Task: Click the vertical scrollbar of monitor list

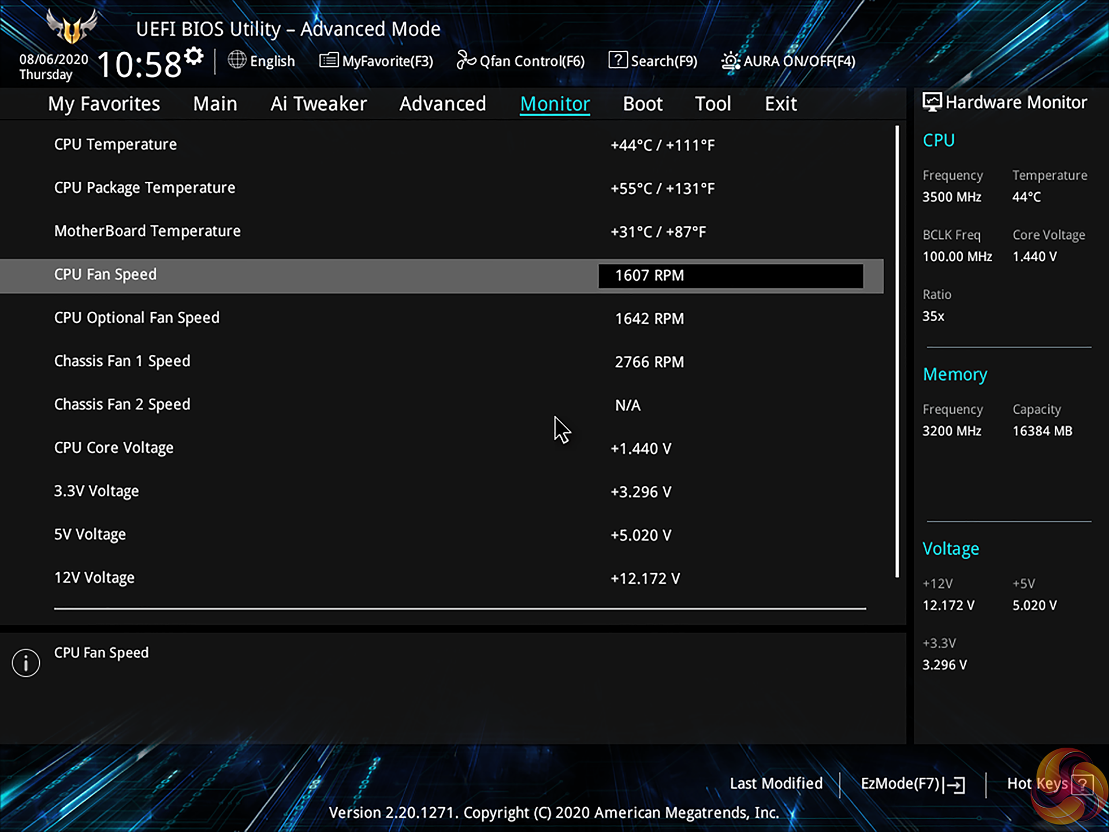Action: pyautogui.click(x=897, y=351)
